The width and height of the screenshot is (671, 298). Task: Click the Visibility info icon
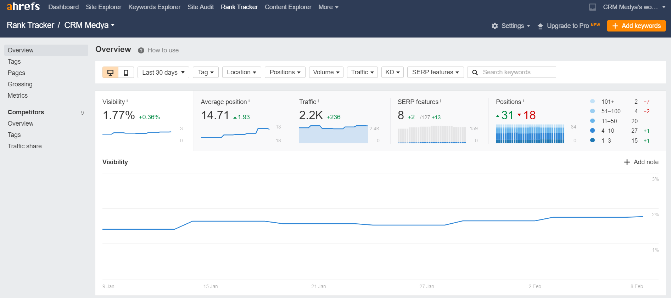pos(127,101)
